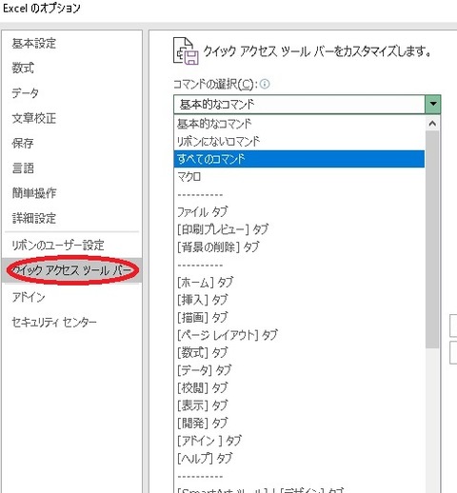The width and height of the screenshot is (457, 493).
Task: Click the info icon beside コマンドの選択
Action: tap(265, 84)
